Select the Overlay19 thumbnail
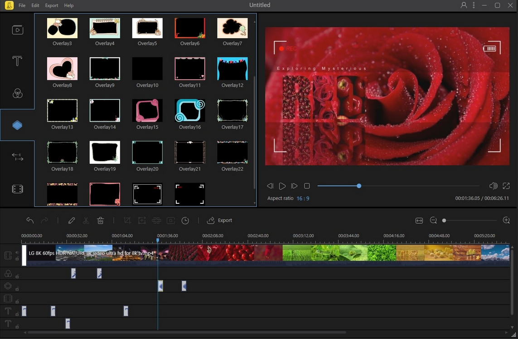 [105, 152]
